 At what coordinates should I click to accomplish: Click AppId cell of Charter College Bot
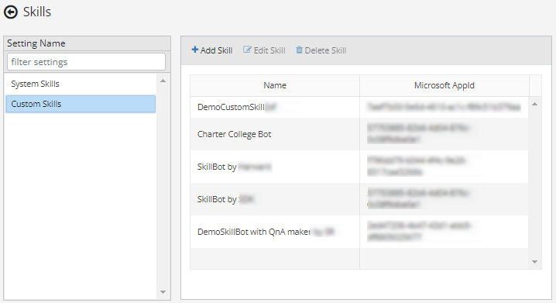[444, 134]
